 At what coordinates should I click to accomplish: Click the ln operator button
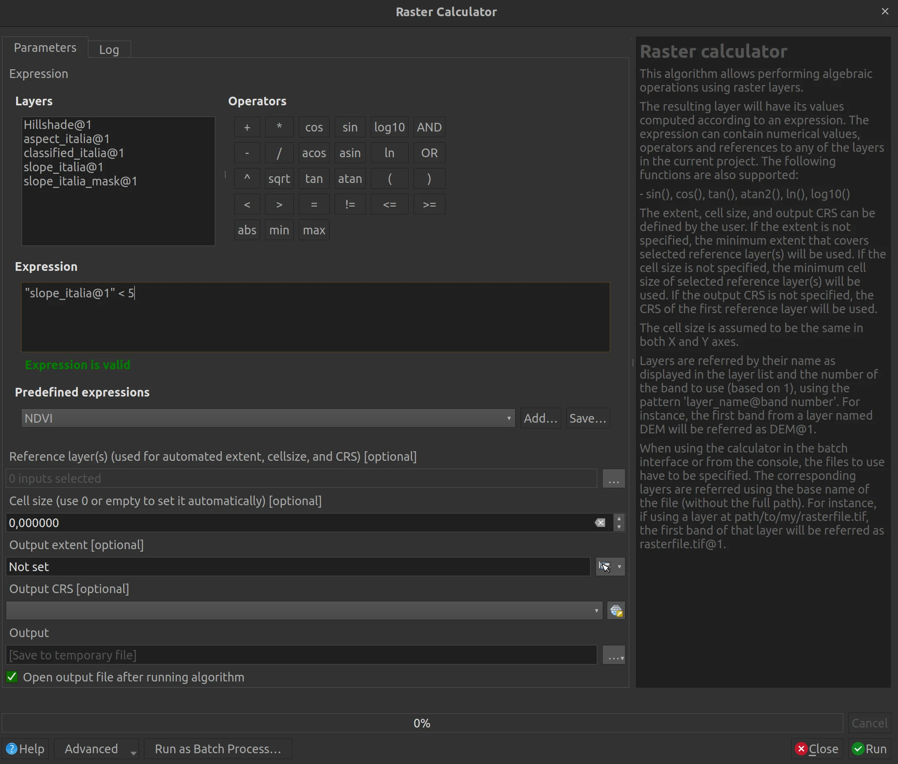point(389,153)
